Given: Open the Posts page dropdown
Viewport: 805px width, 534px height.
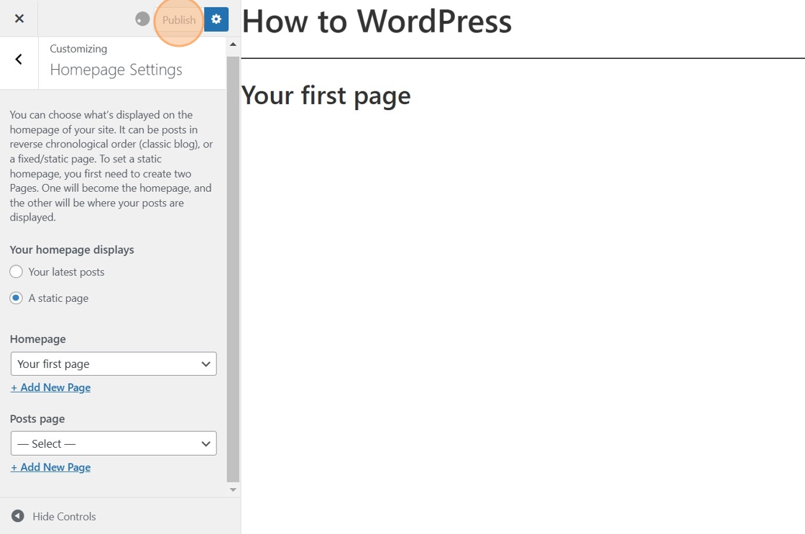Looking at the screenshot, I should click(x=114, y=443).
